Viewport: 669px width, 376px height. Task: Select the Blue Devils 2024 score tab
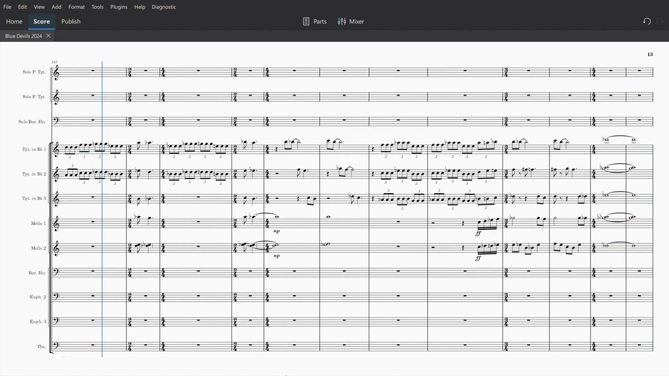(24, 36)
